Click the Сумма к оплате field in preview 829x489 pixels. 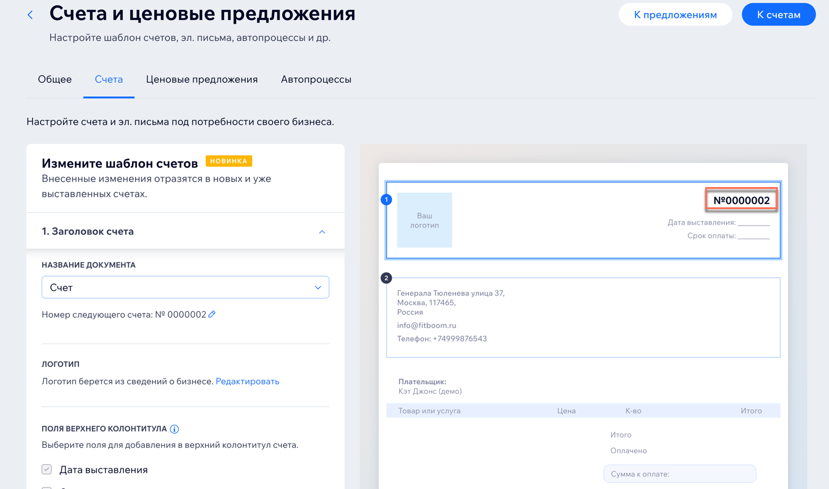tap(680, 474)
